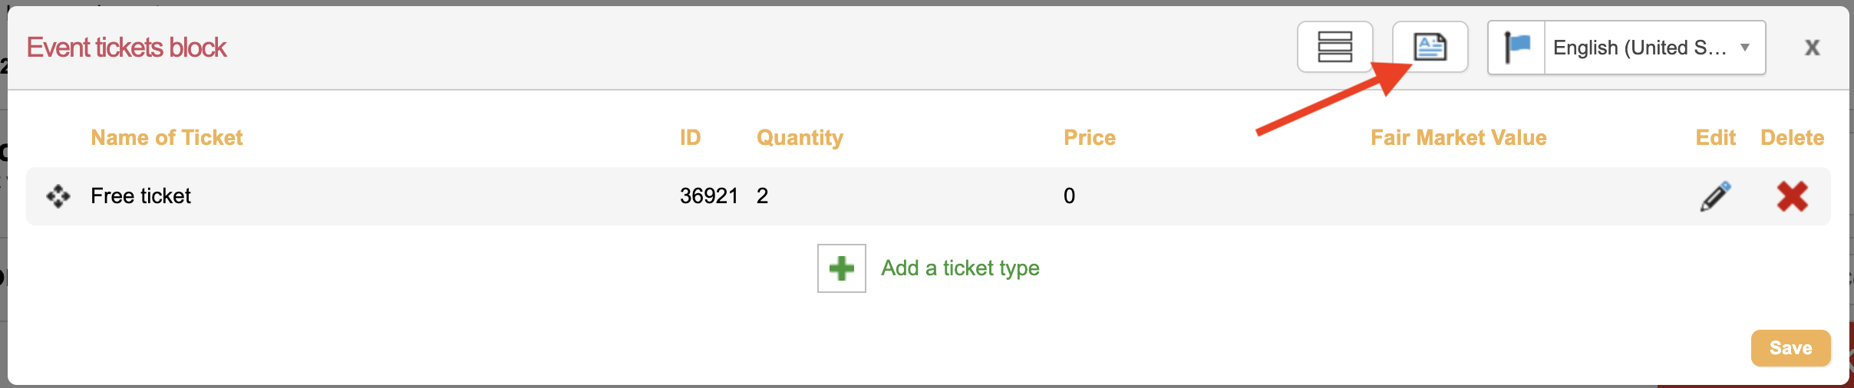Click the green plus add icon
The width and height of the screenshot is (1854, 388).
point(841,268)
